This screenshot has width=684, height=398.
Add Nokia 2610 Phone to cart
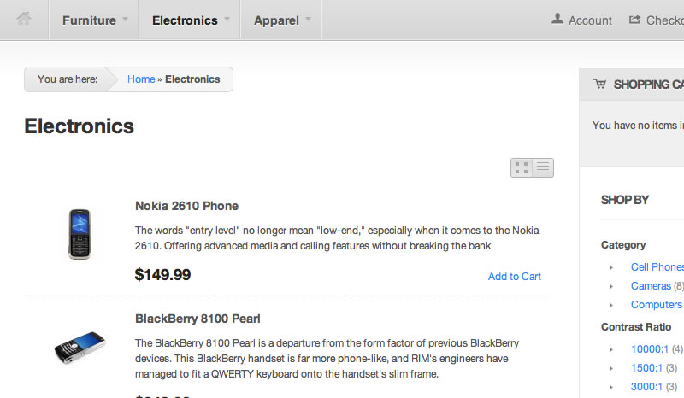(x=514, y=277)
